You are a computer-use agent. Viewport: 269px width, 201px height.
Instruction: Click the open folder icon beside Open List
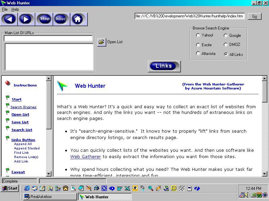(x=102, y=42)
